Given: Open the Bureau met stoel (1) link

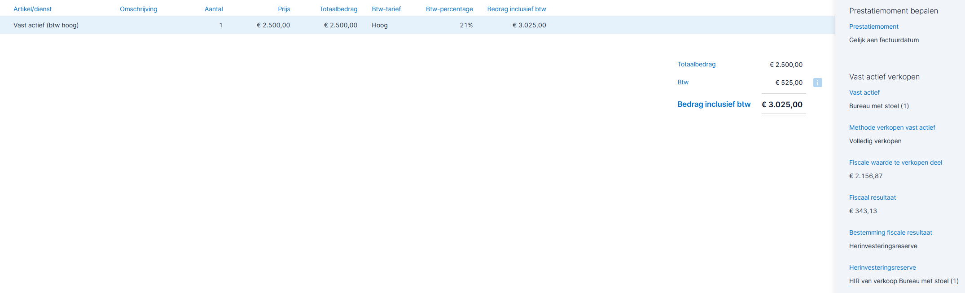Looking at the screenshot, I should pos(879,106).
